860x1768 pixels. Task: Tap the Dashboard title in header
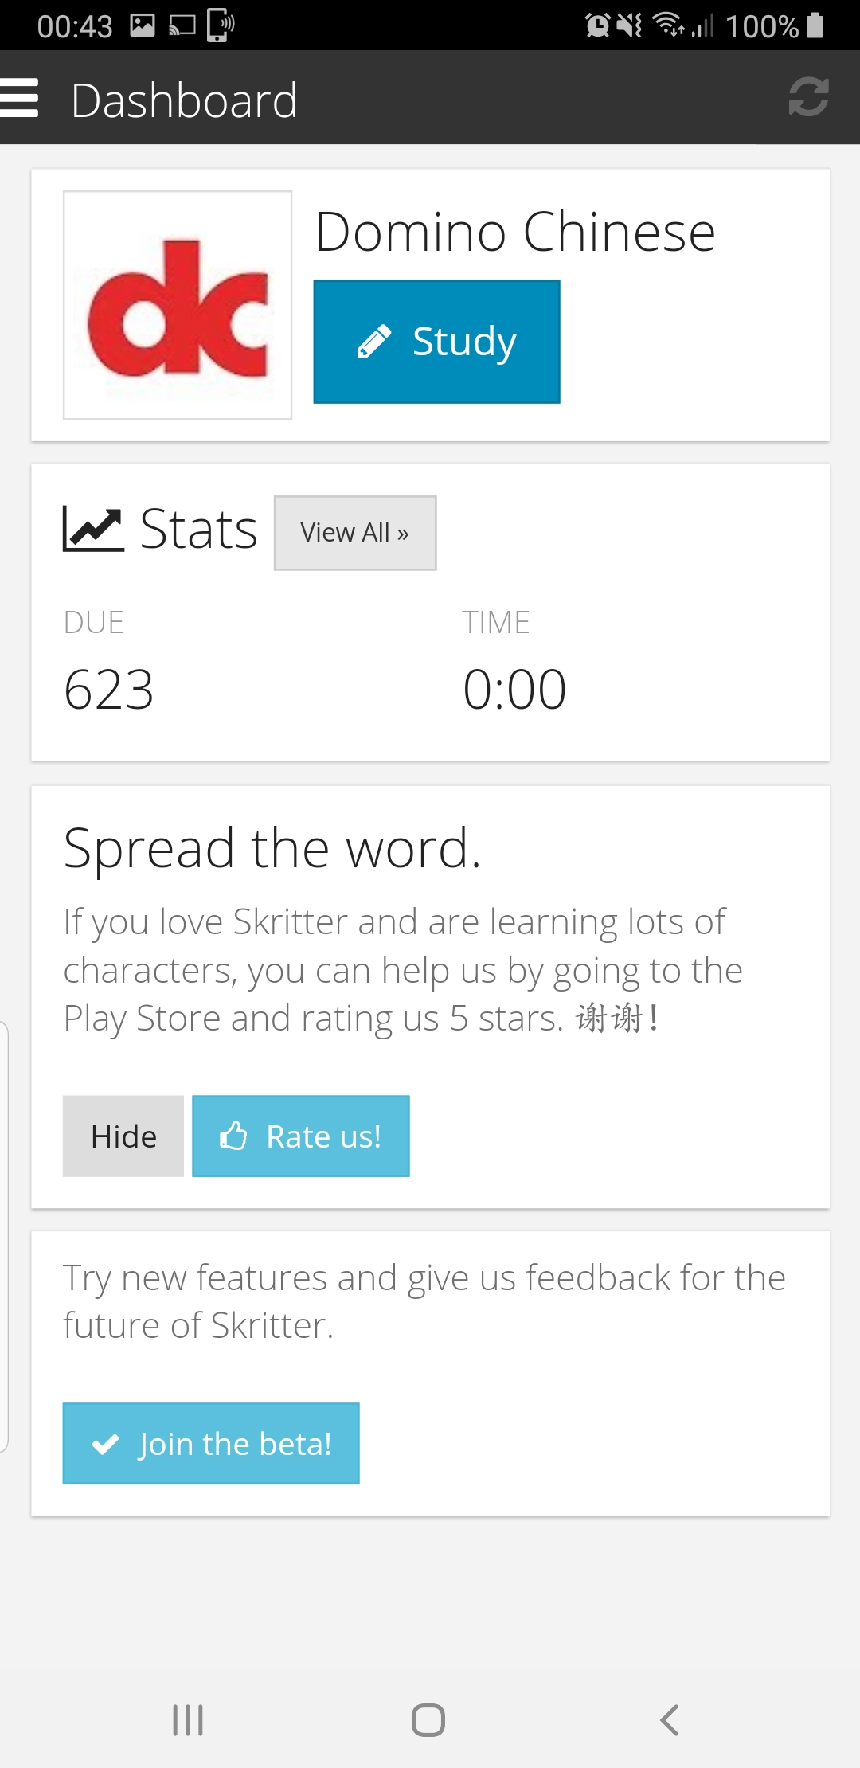point(184,100)
